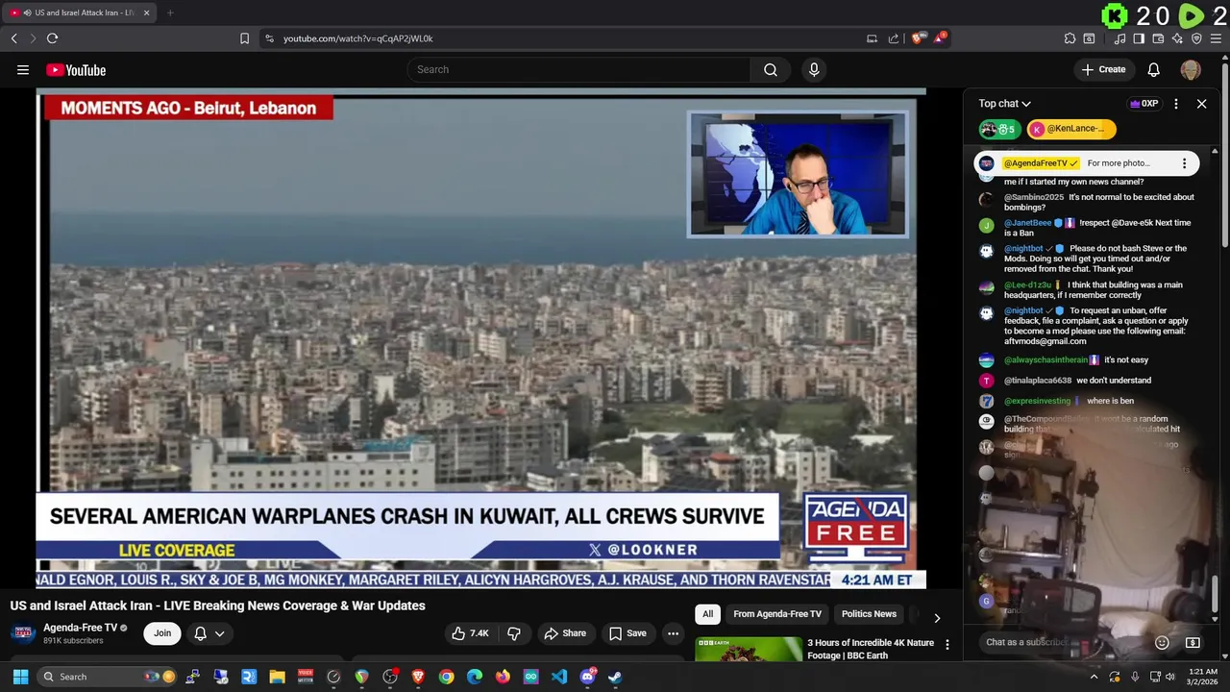Open YouTube notifications bell in the header
Viewport: 1230px width, 692px height.
click(1154, 69)
